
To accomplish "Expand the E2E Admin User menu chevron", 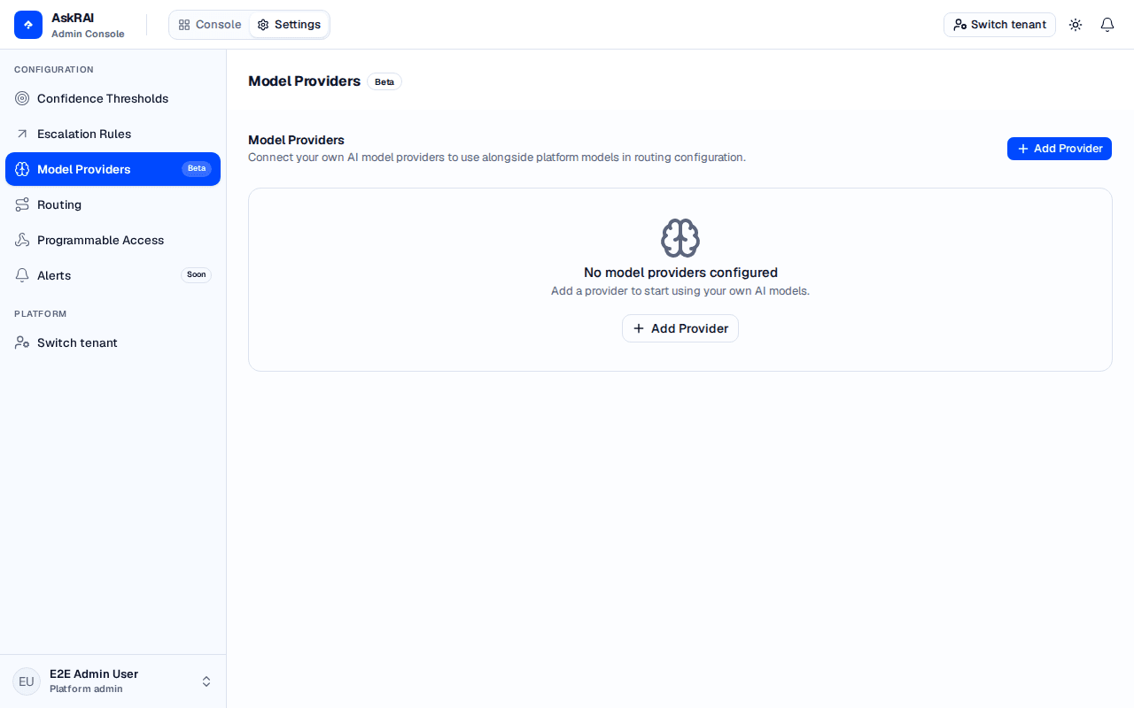I will (x=206, y=681).
